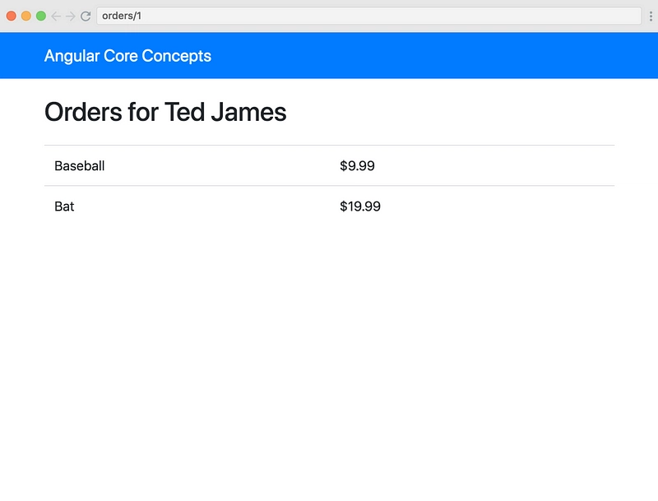Click the Bat order table row

(330, 206)
